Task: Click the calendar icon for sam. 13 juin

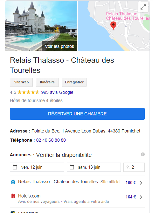Action: pos(72,167)
